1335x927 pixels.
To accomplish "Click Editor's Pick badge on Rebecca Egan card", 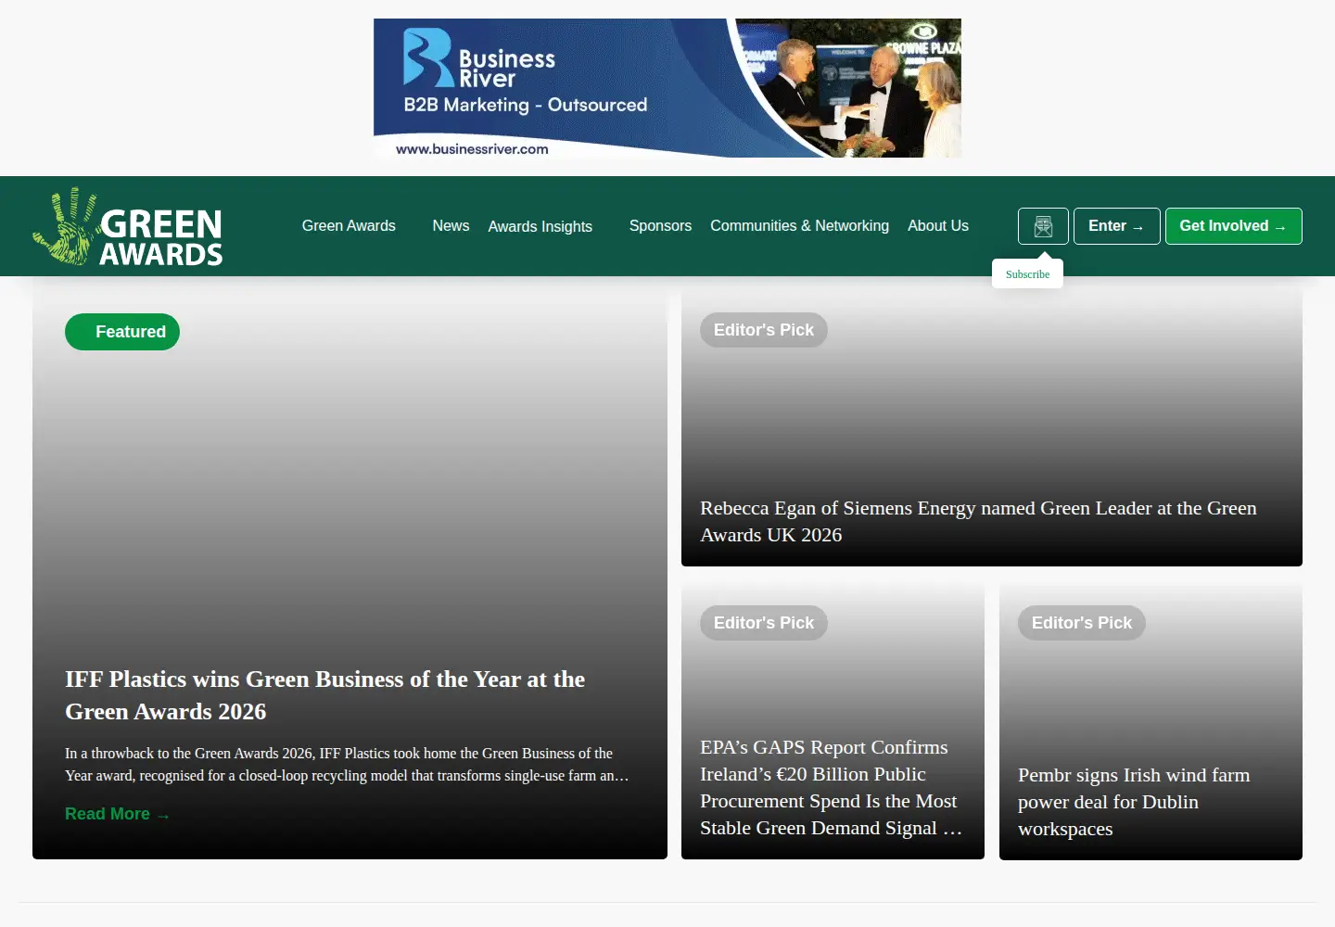I will [764, 330].
